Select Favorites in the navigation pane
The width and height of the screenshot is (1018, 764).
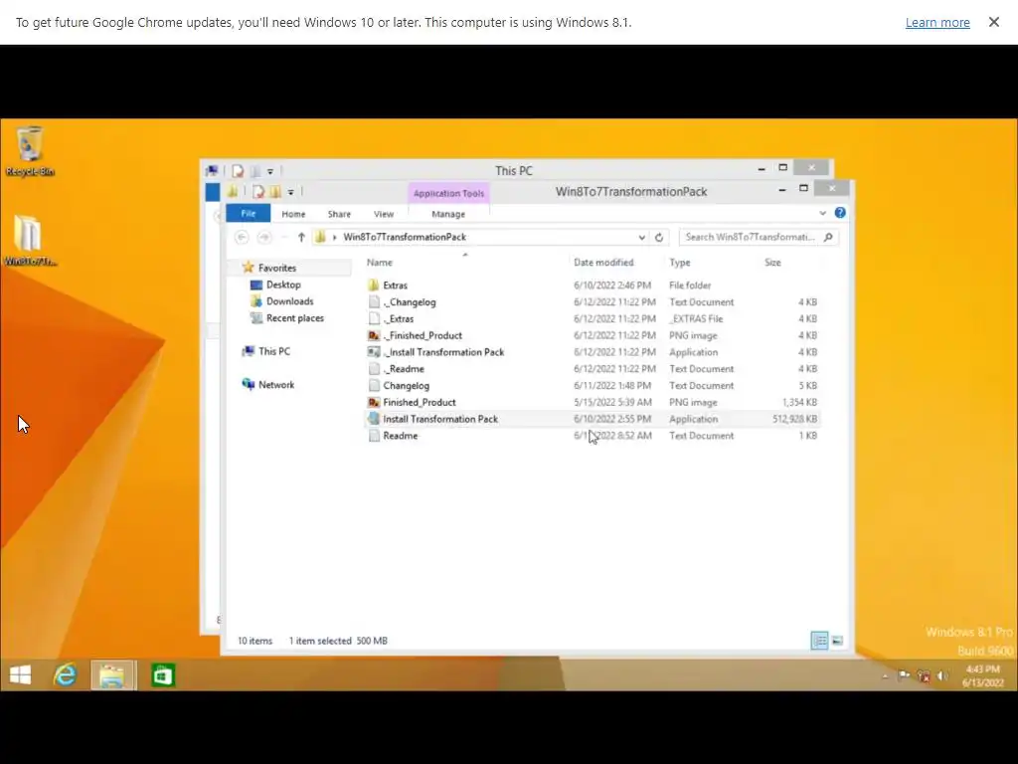pyautogui.click(x=276, y=268)
